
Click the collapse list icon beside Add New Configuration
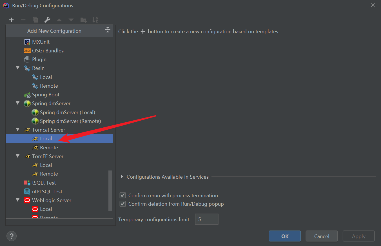tap(108, 30)
